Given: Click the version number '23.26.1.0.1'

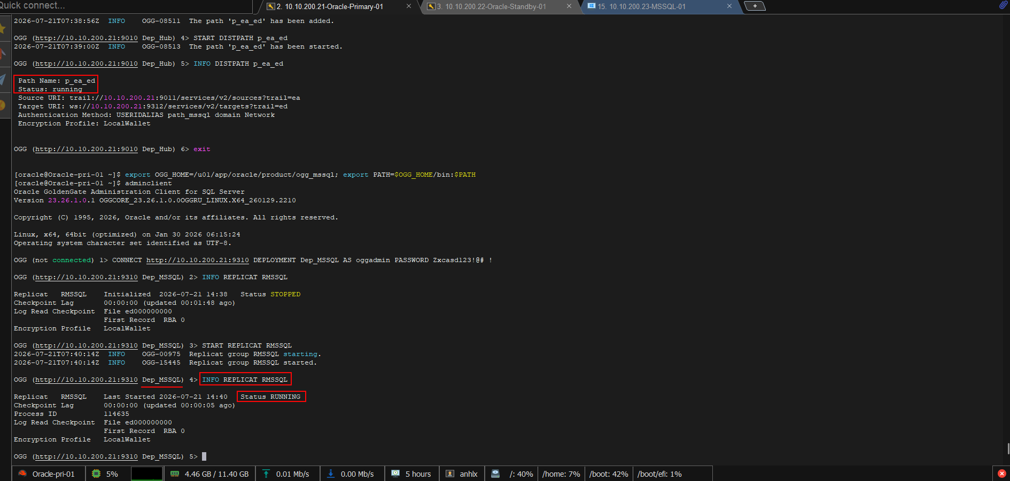Looking at the screenshot, I should [x=72, y=200].
